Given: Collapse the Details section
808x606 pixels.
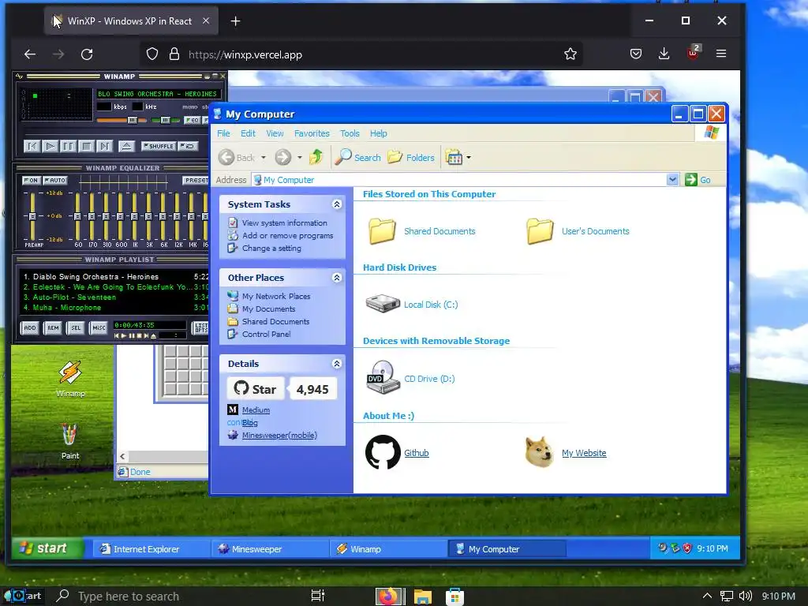Looking at the screenshot, I should pos(337,363).
